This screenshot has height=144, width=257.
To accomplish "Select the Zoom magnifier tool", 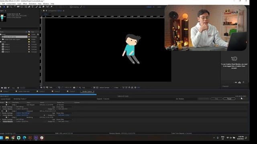I will pos(11,7).
